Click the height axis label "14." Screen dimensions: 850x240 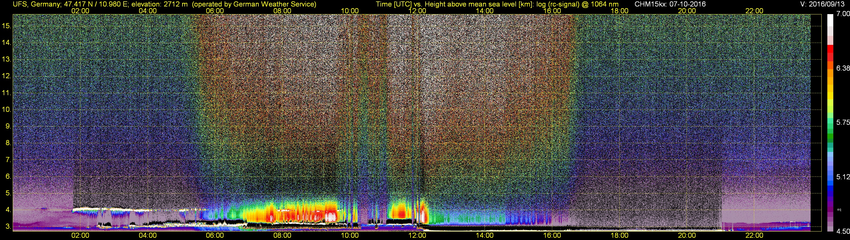coord(7,42)
